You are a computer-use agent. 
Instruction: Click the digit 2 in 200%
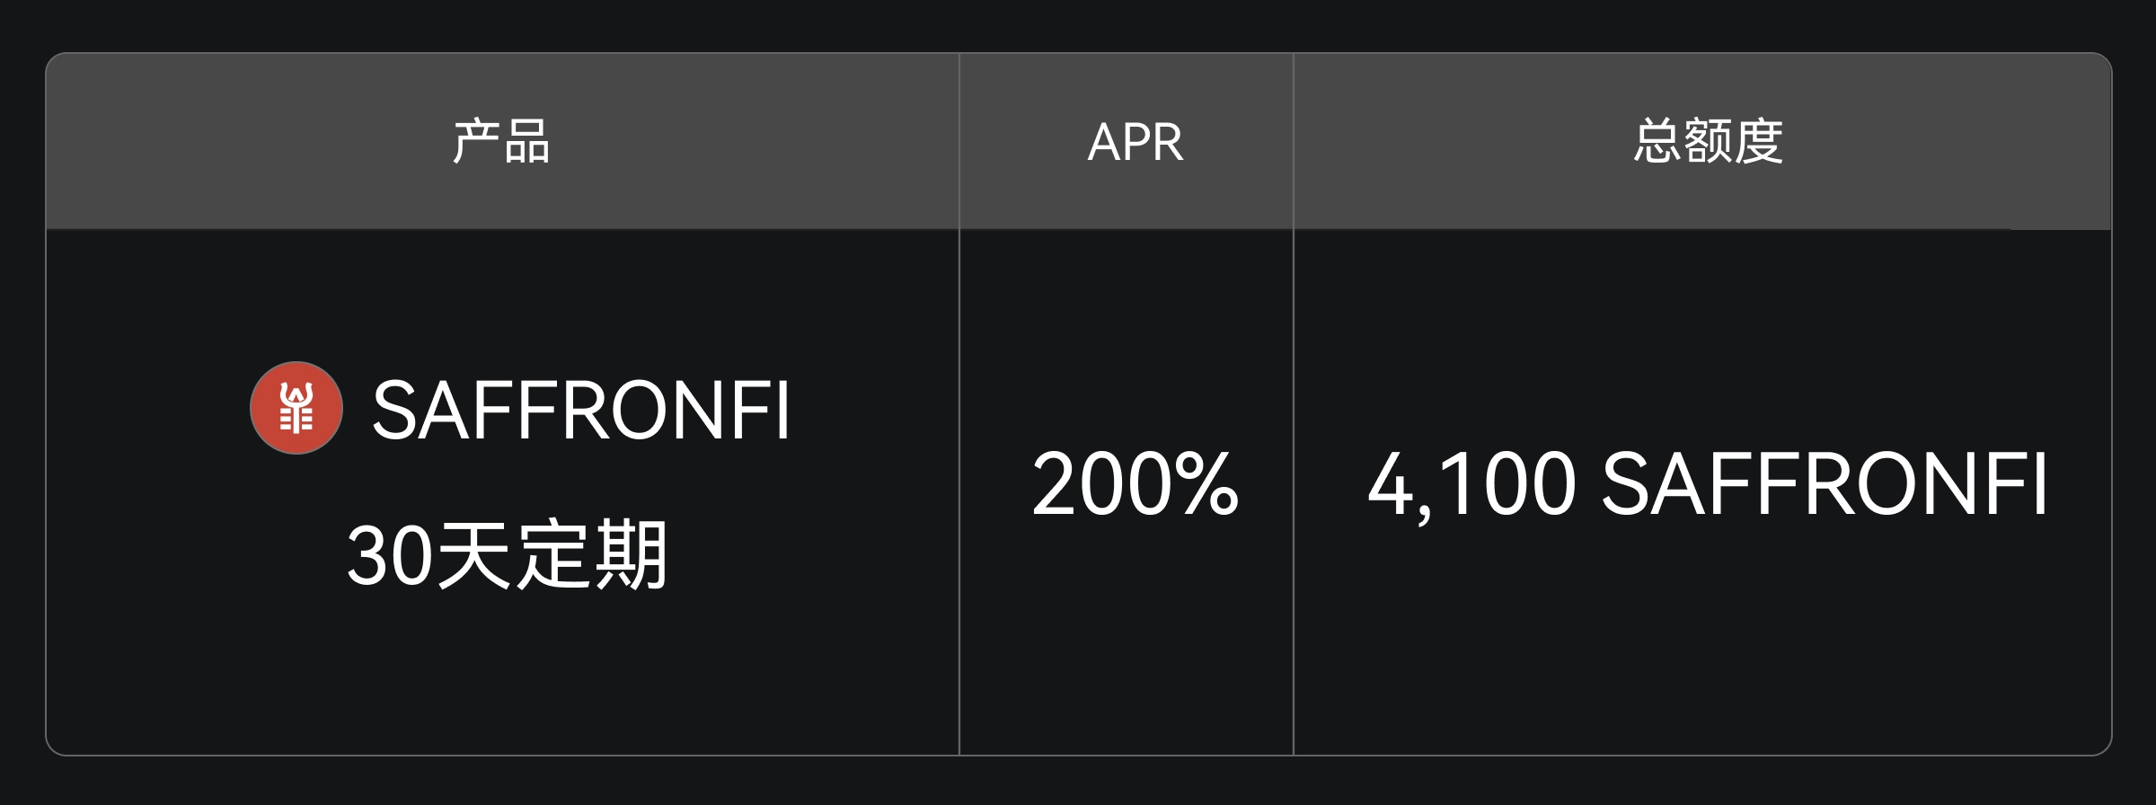[1055, 485]
